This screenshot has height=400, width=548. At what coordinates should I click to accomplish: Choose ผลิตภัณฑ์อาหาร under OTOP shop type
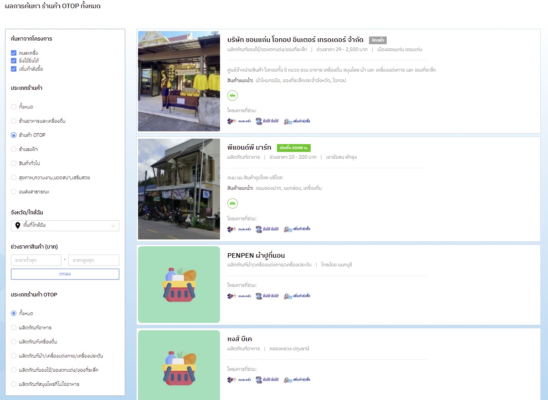coord(14,327)
